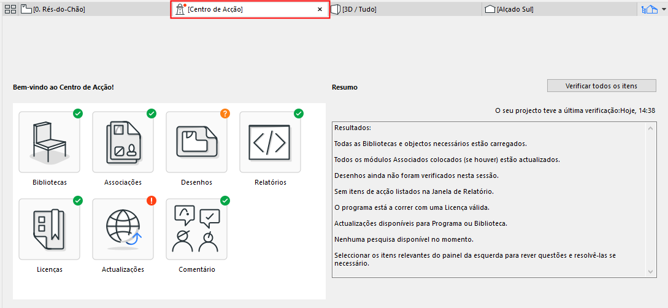Click the orange question badge on Desenhos

pyautogui.click(x=225, y=113)
